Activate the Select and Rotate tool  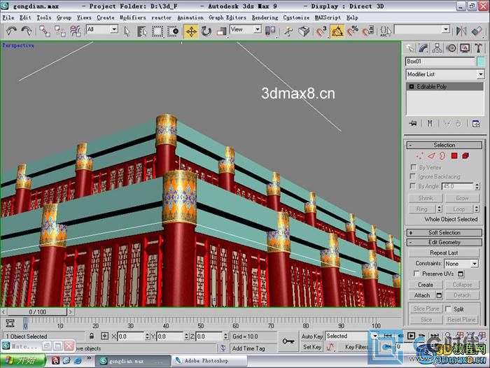pyautogui.click(x=206, y=31)
